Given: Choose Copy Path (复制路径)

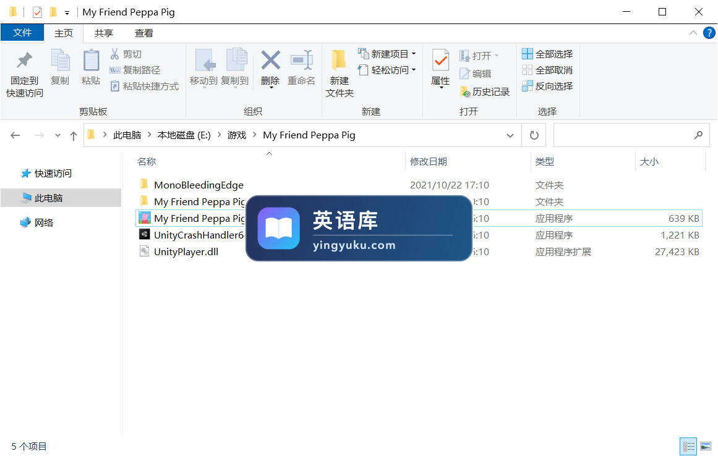Looking at the screenshot, I should pos(135,70).
